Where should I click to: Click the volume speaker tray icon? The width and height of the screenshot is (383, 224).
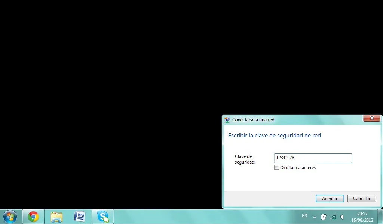(342, 217)
